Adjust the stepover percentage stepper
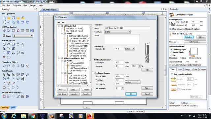Viewport: 211px width, 119px height. (x=139, y=66)
